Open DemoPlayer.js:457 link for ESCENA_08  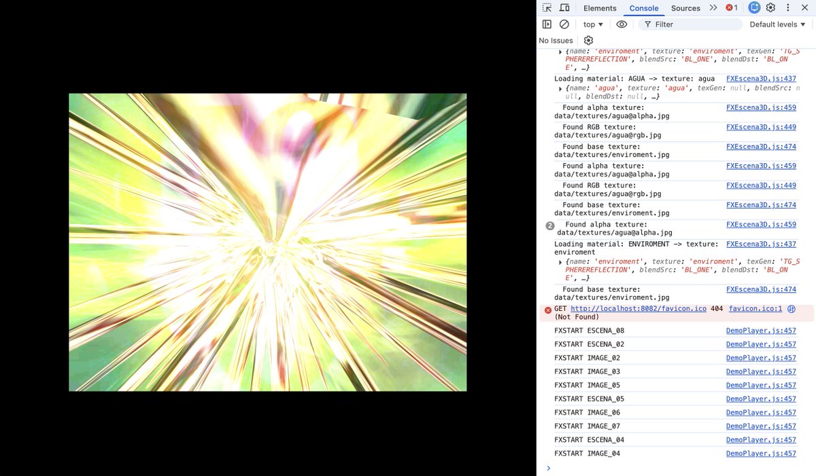[x=761, y=331]
